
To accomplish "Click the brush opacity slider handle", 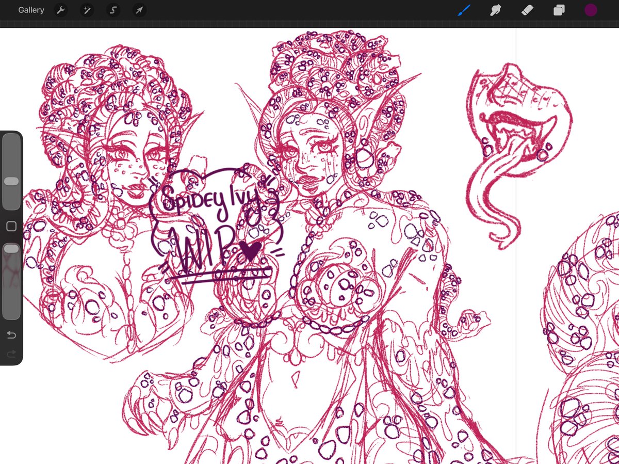I will 11,249.
